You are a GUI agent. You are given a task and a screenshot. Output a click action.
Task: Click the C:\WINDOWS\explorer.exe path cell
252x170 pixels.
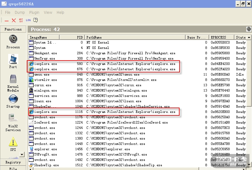tap(108, 149)
